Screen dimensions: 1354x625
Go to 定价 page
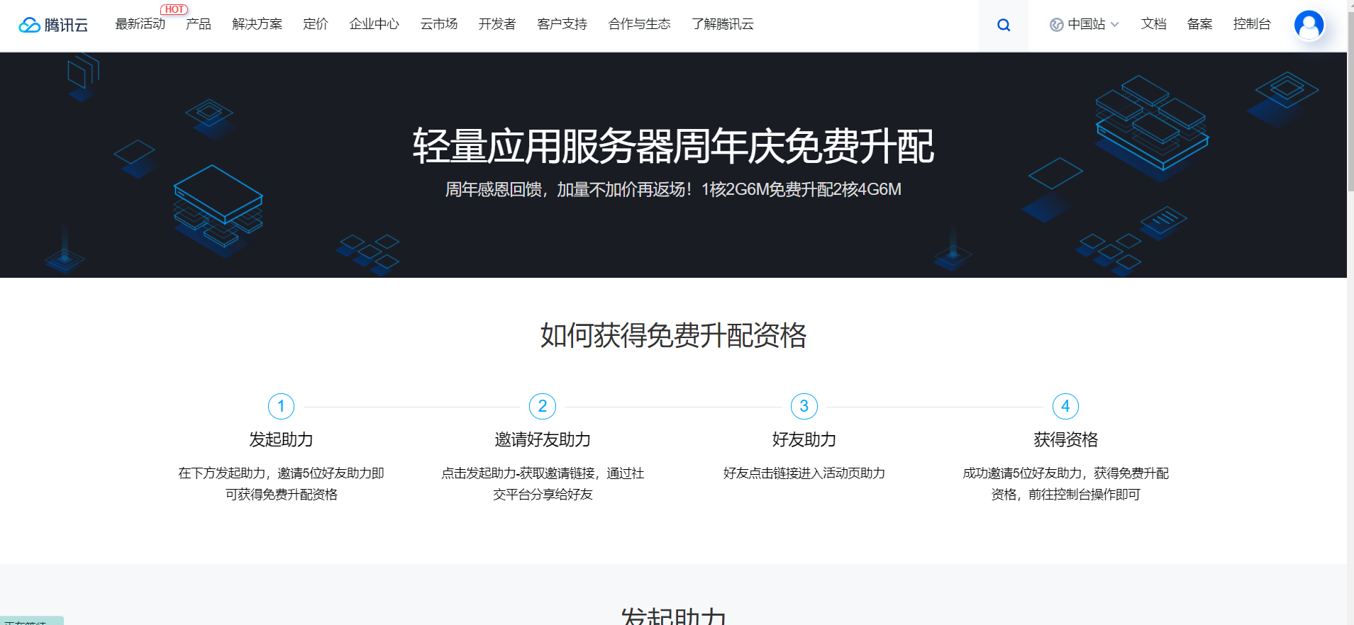(x=316, y=24)
